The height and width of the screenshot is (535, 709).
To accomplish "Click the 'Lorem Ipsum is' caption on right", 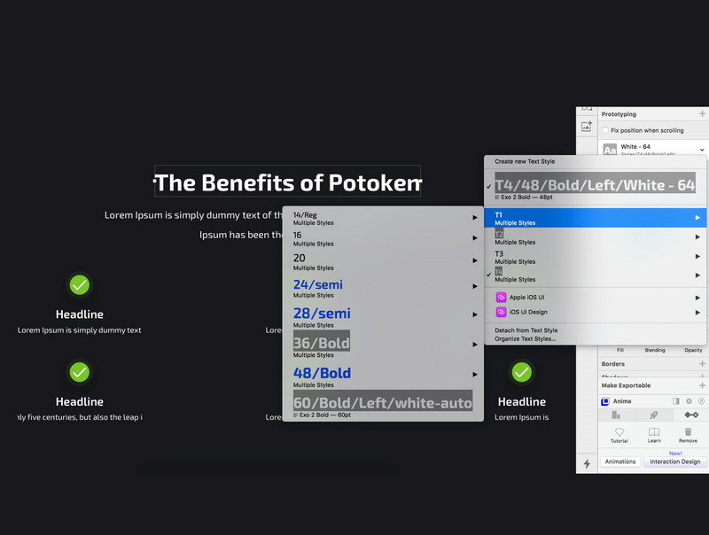I will [521, 417].
